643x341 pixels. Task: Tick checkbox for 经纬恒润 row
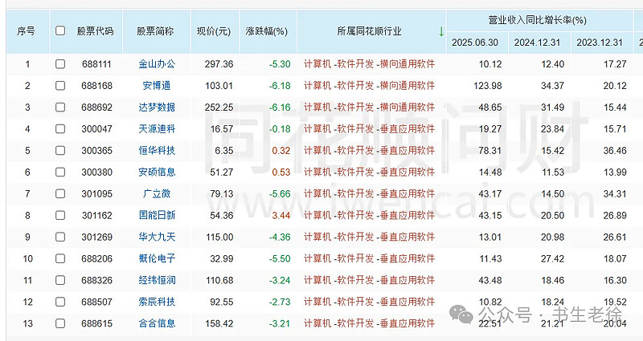pos(60,280)
